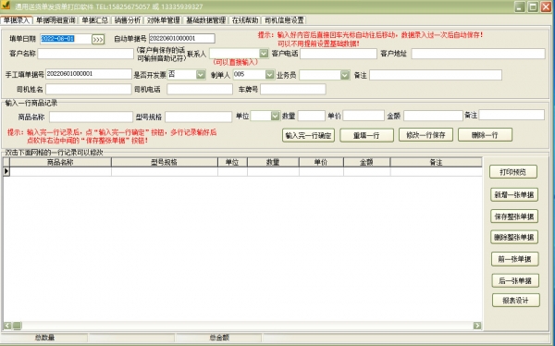
Task: Expand the 制单人 dropdown
Action: [270, 75]
